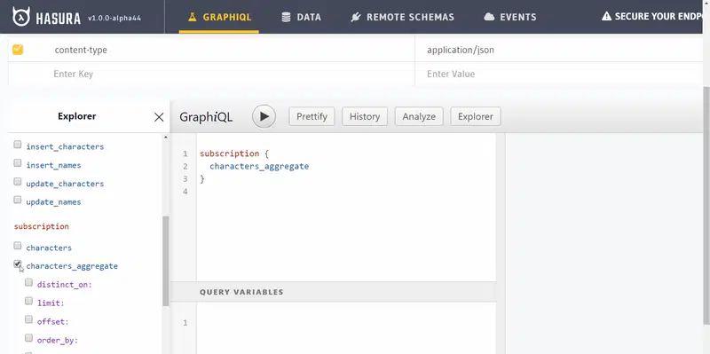Click the Enter Value header field

tap(559, 74)
